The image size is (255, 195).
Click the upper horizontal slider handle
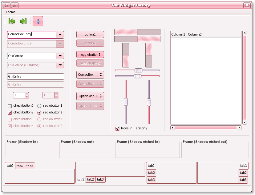[138, 70]
